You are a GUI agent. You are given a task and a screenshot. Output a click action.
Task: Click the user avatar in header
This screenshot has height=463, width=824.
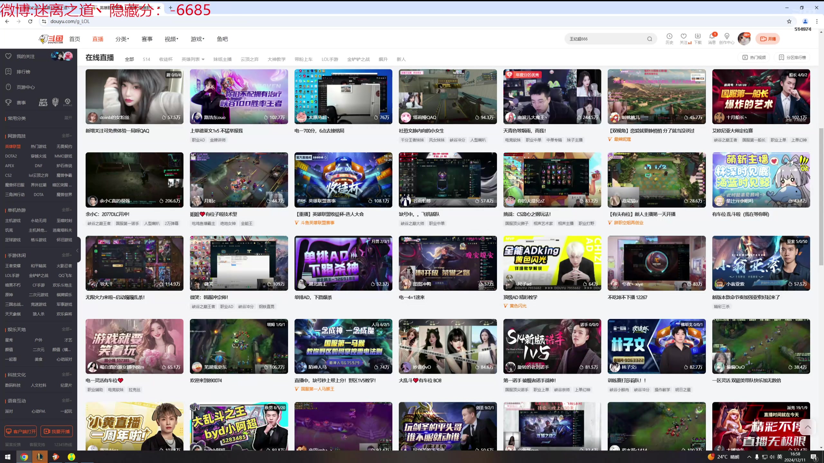[x=744, y=39]
